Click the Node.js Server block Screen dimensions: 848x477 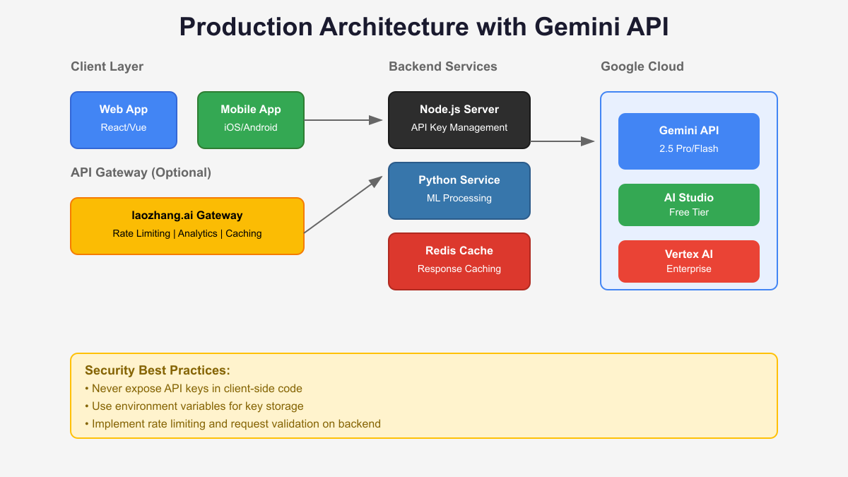pyautogui.click(x=459, y=120)
